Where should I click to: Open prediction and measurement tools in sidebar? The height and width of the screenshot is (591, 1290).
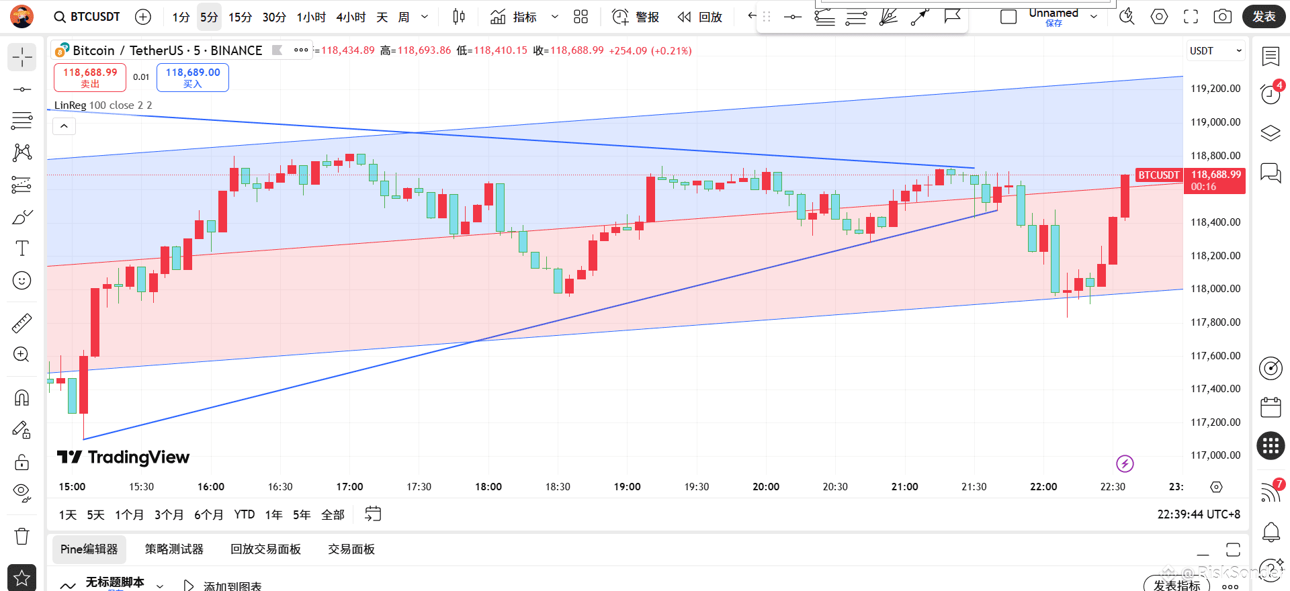(21, 185)
